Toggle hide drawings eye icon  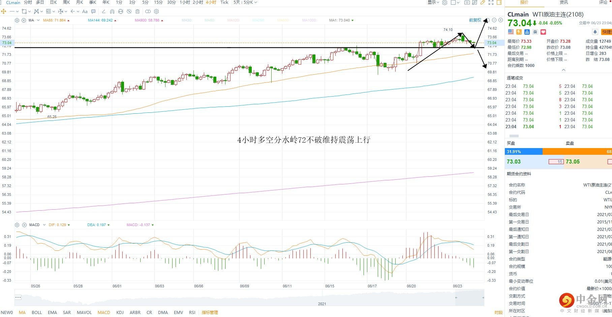(129, 11)
